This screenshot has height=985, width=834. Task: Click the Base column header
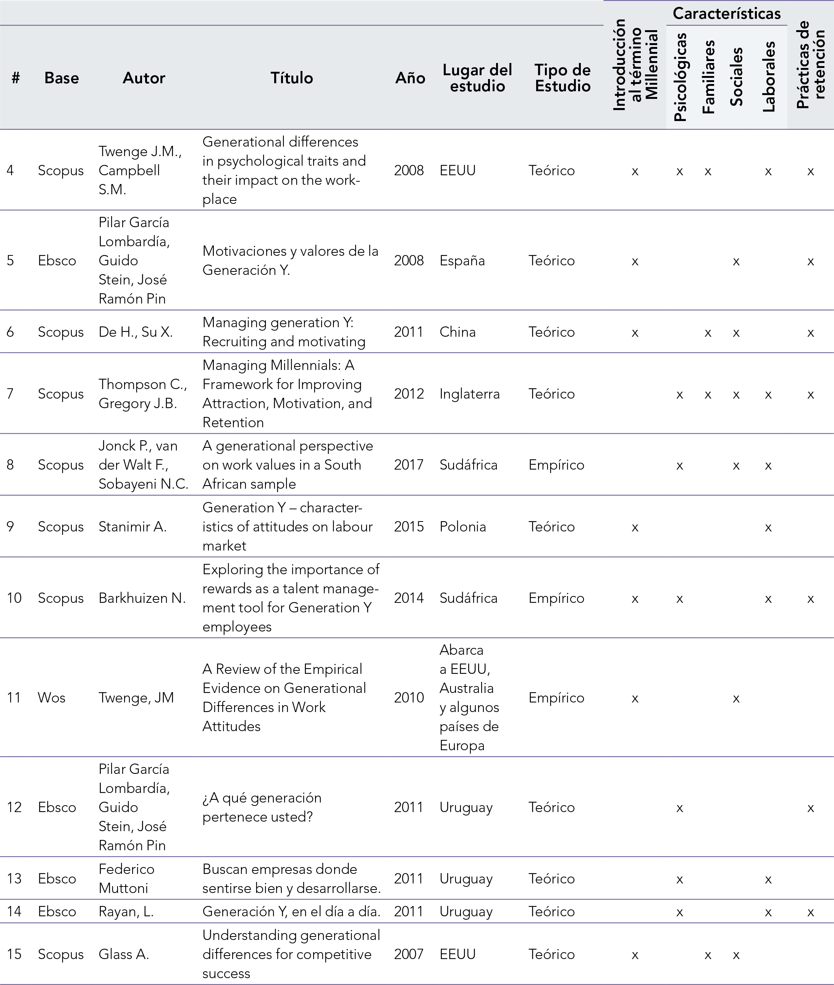point(61,78)
